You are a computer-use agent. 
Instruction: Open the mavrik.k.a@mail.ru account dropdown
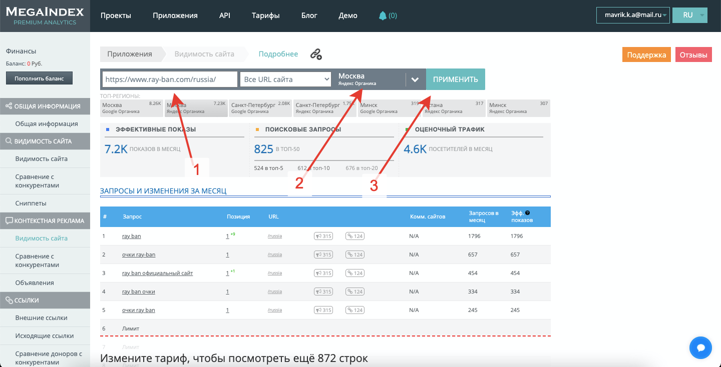point(633,15)
